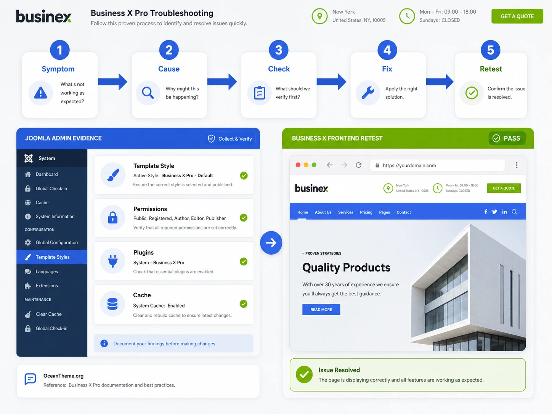Click Home in the site navigation

point(303,212)
